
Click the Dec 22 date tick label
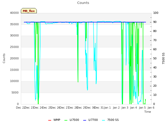20,108
